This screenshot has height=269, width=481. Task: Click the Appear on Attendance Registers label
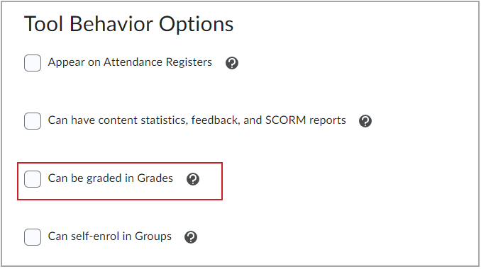coord(130,62)
